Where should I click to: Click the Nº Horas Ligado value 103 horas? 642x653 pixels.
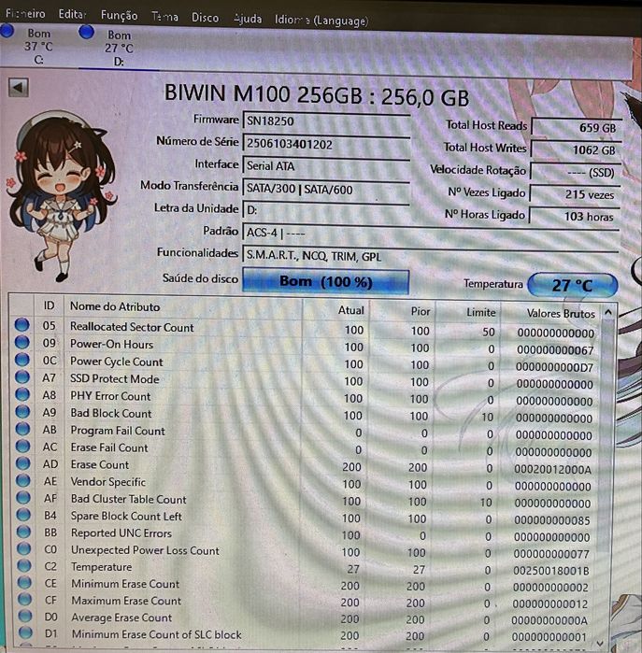click(x=574, y=217)
